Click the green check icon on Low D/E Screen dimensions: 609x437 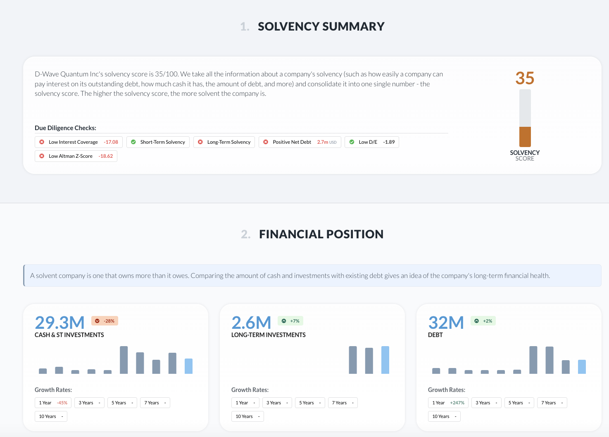coord(352,142)
